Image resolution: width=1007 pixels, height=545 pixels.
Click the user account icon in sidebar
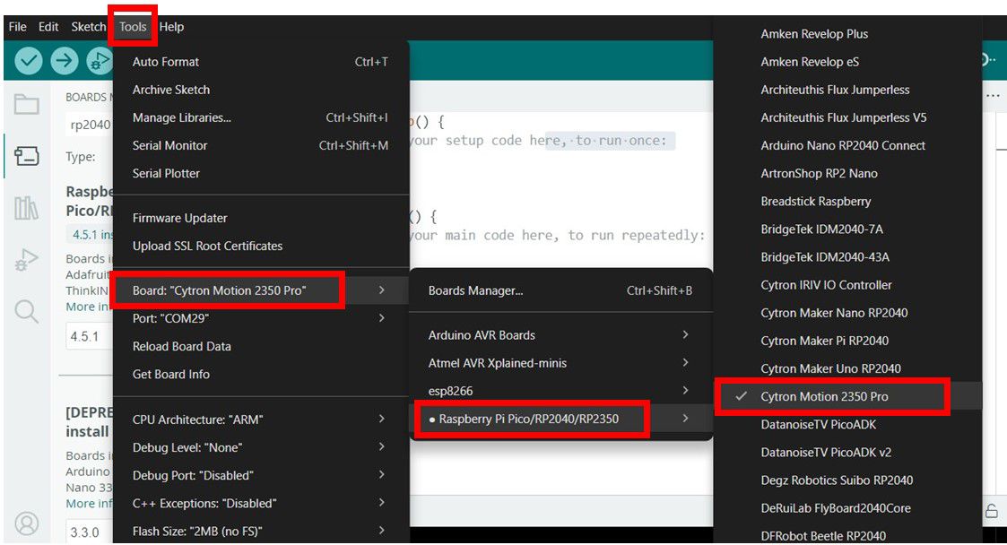point(27,523)
